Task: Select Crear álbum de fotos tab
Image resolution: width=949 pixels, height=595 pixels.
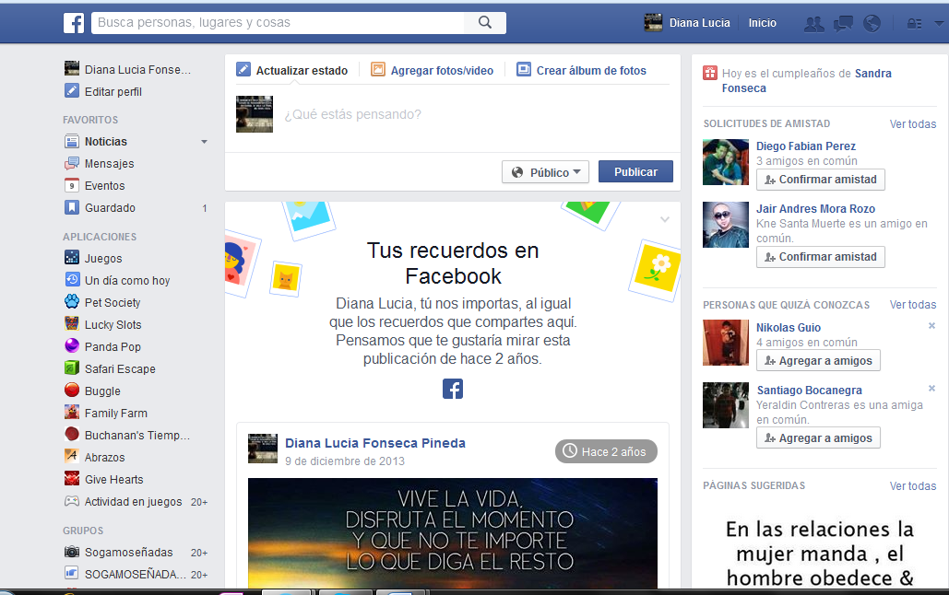Action: point(581,70)
